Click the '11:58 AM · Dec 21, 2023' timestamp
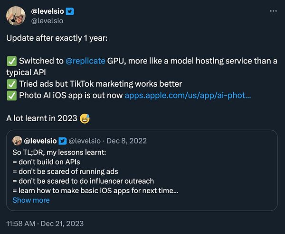The width and height of the screenshot is (285, 234). (45, 223)
